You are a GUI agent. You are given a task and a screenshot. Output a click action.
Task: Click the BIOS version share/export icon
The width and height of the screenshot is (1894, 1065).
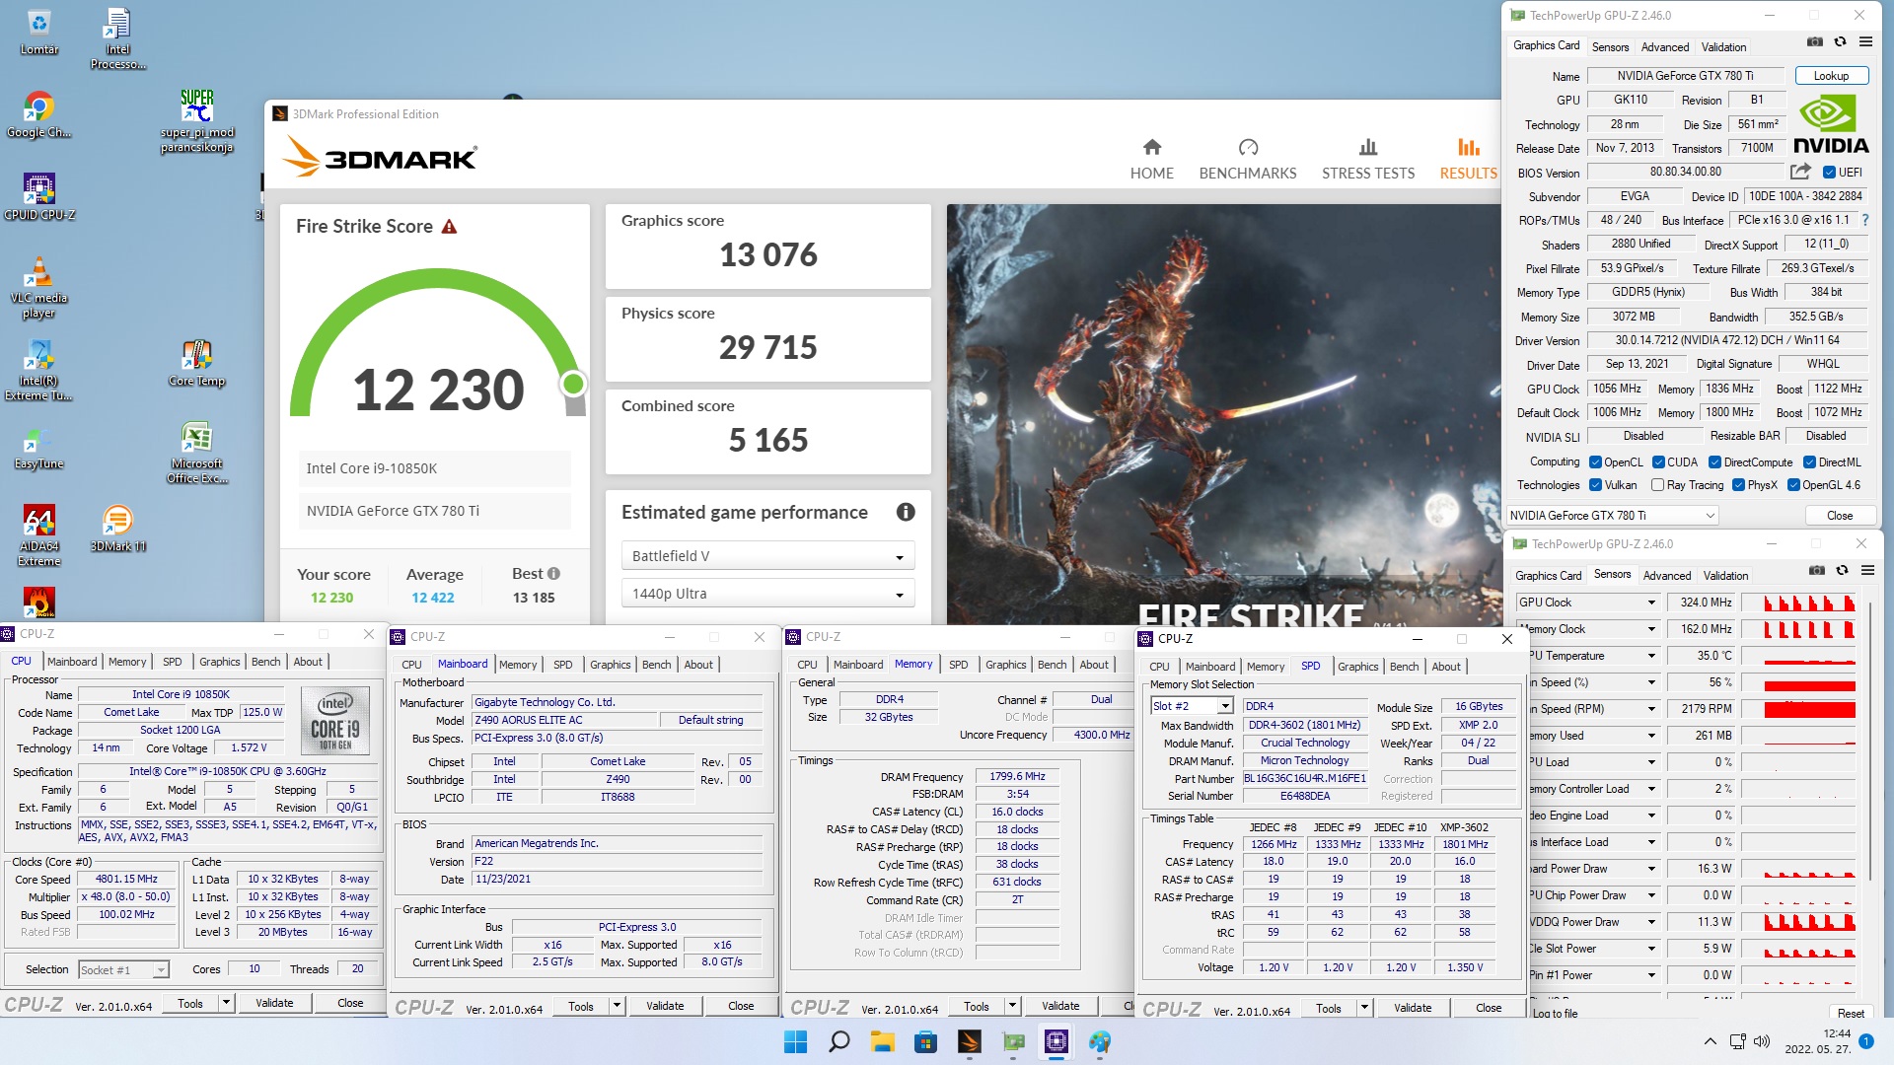point(1800,172)
